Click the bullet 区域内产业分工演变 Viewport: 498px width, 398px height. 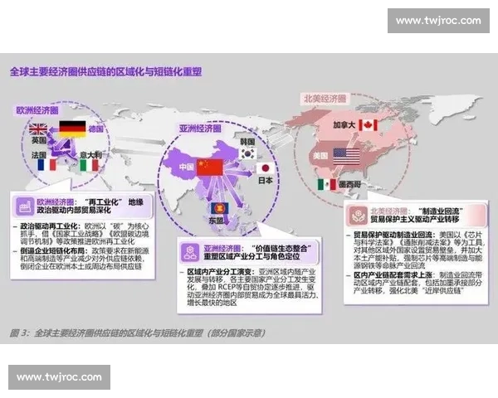[221, 272]
